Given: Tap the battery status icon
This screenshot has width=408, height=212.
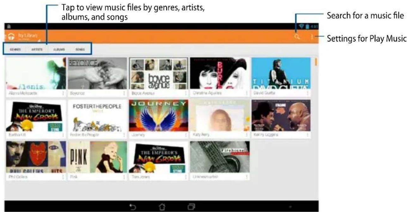Looking at the screenshot, I should tap(307, 26).
